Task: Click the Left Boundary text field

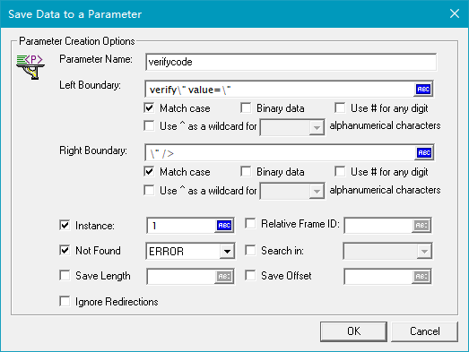Action: [280, 89]
